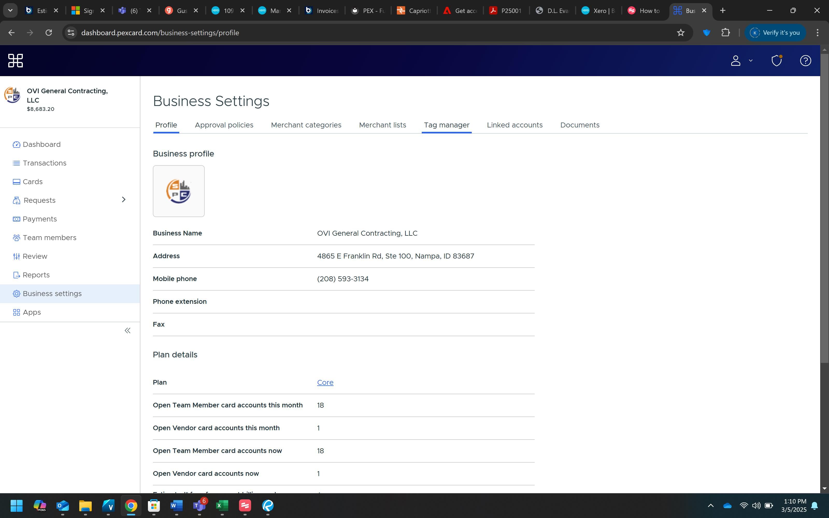Open Excel from the Windows taskbar
This screenshot has height=518, width=829.
click(x=222, y=506)
